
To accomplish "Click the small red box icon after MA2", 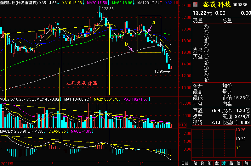I will point(176,3).
